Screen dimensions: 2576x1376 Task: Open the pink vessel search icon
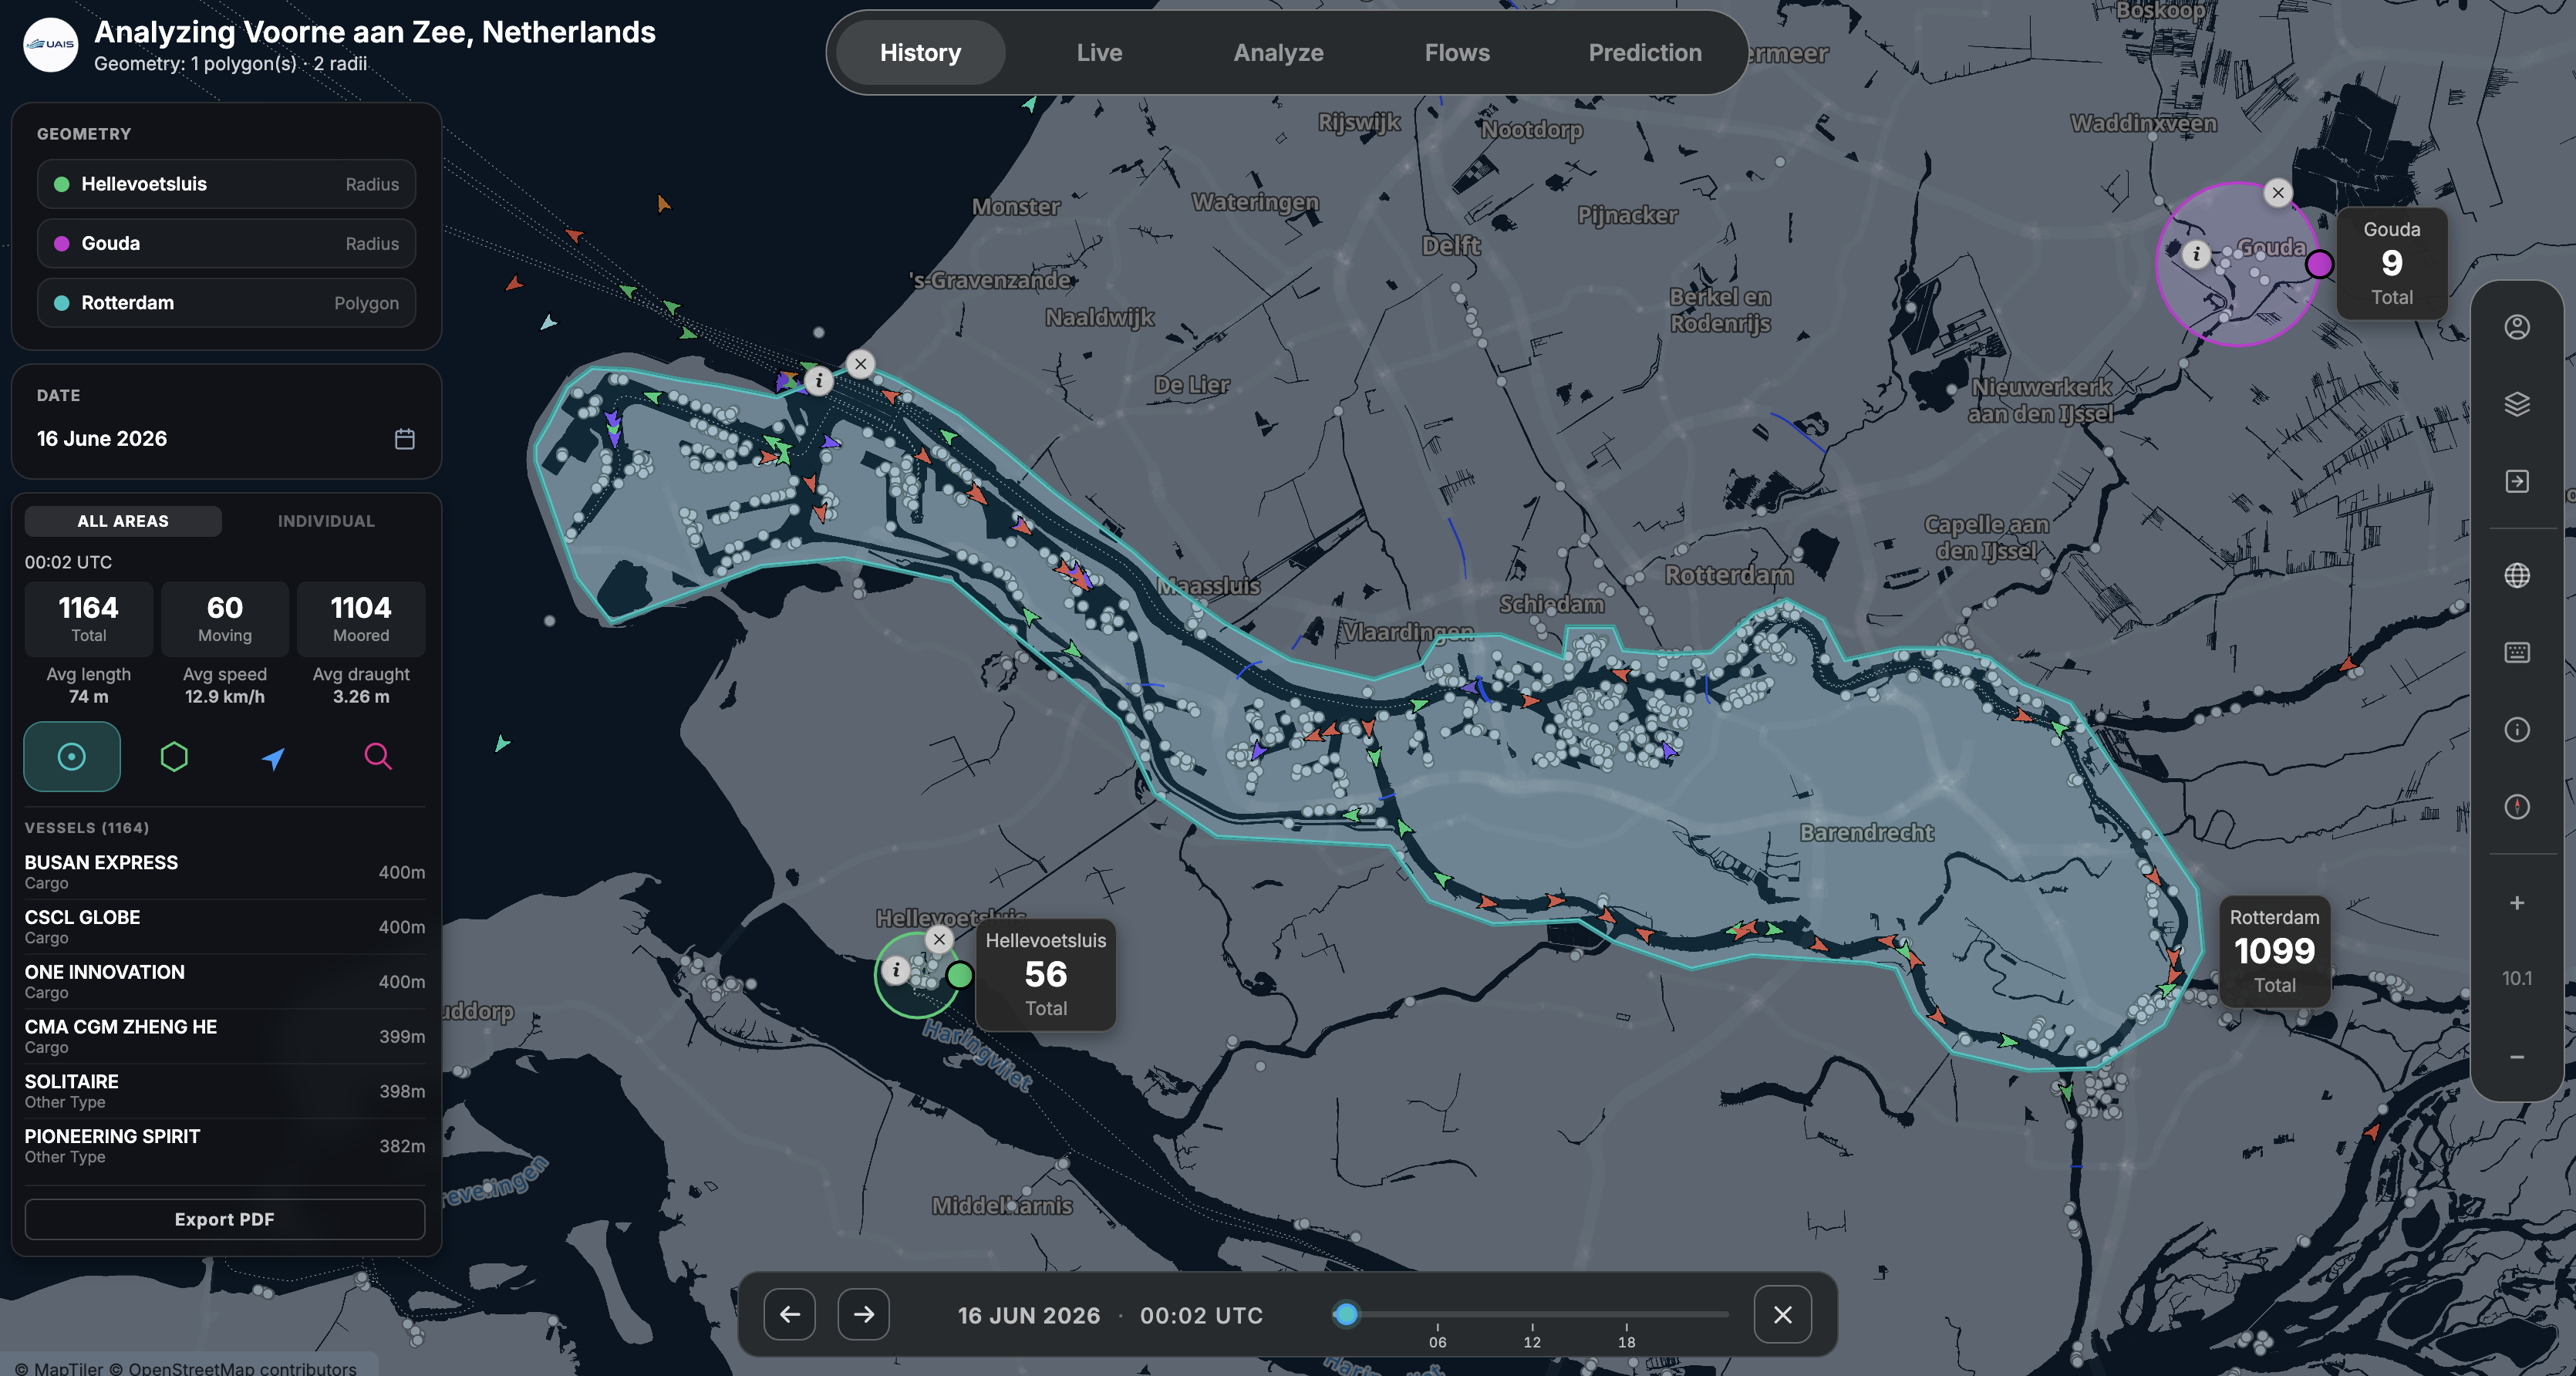[377, 757]
